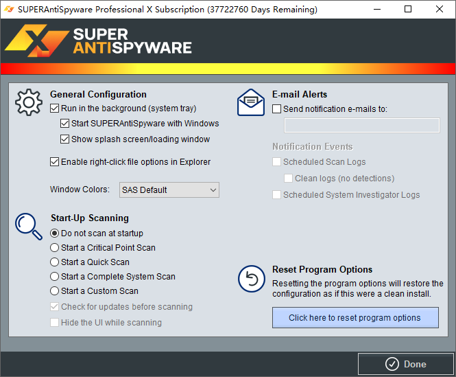456x377 pixels.
Task: Click Check for updates before scanning checkbox
Action: click(x=54, y=307)
